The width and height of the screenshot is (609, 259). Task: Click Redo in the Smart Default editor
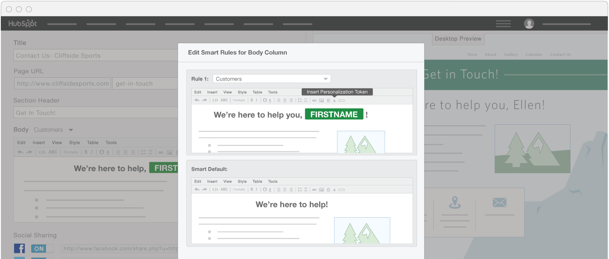pyautogui.click(x=204, y=189)
